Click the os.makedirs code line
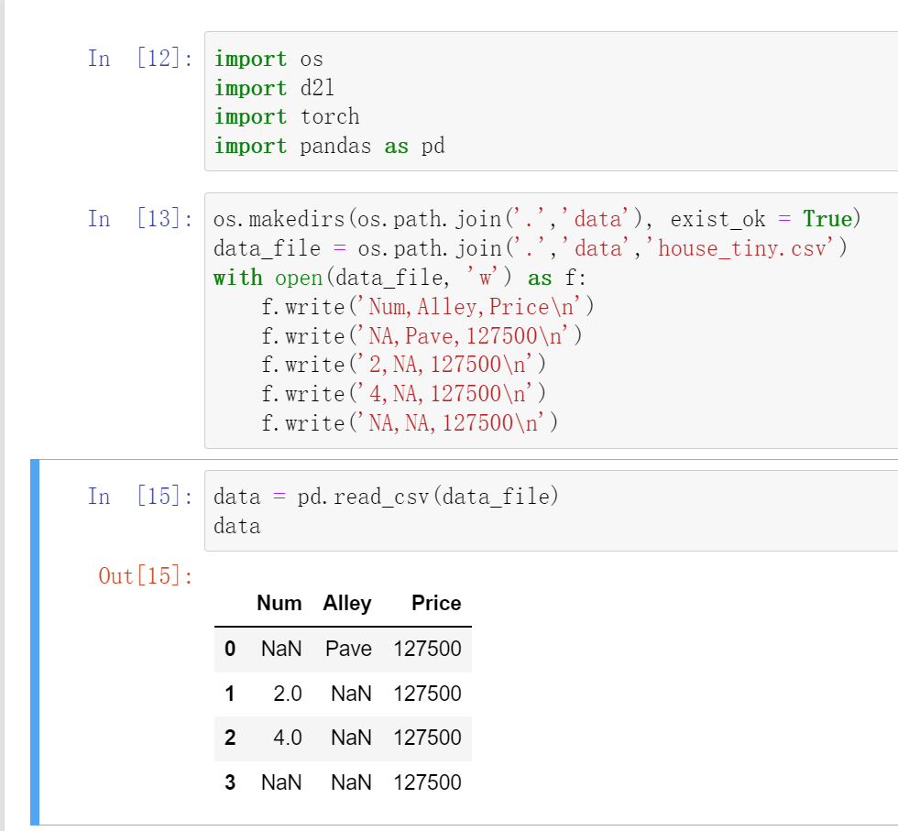This screenshot has height=831, width=898. point(537,219)
